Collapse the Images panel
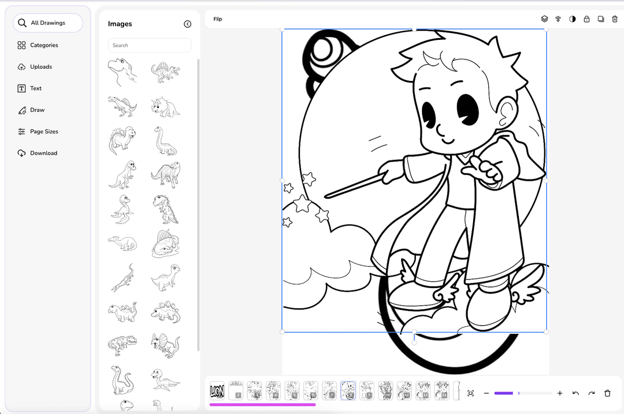624x414 pixels. 187,24
